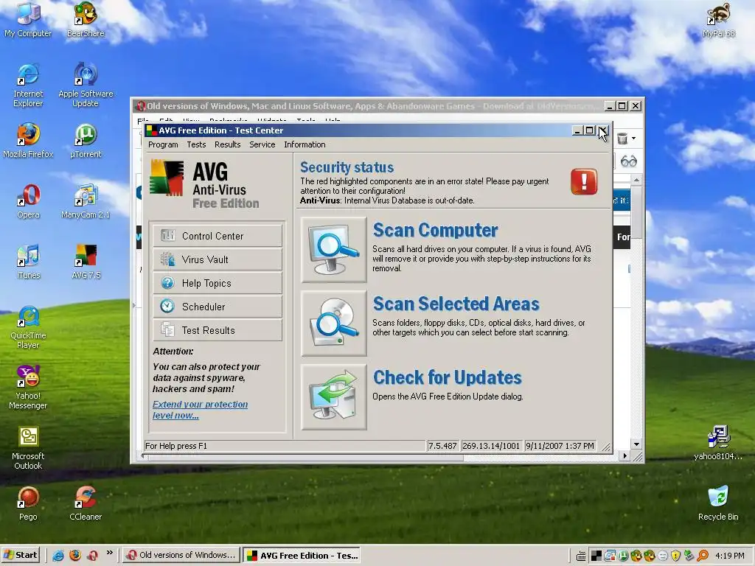Select the My Computer desktop icon
Image resolution: width=755 pixels, height=566 pixels.
(28, 20)
